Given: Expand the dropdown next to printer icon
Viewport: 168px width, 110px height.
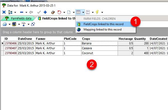Looking at the screenshot, I should (10, 24).
